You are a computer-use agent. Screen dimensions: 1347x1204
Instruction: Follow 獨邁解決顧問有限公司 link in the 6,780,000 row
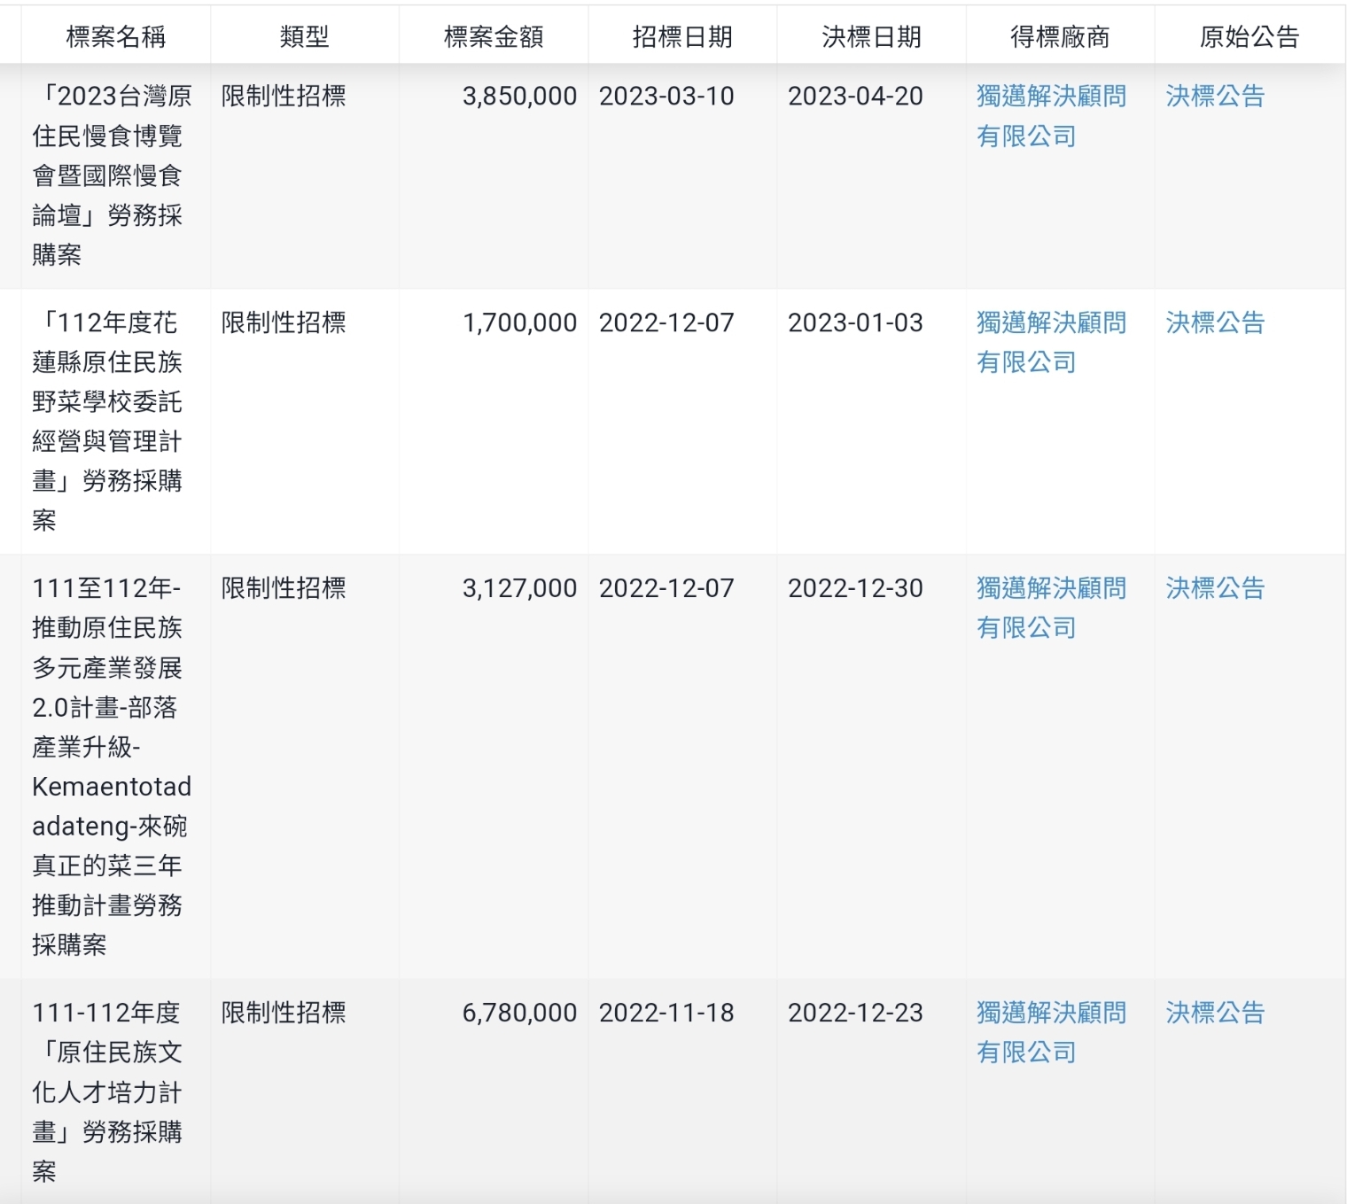1051,1032
